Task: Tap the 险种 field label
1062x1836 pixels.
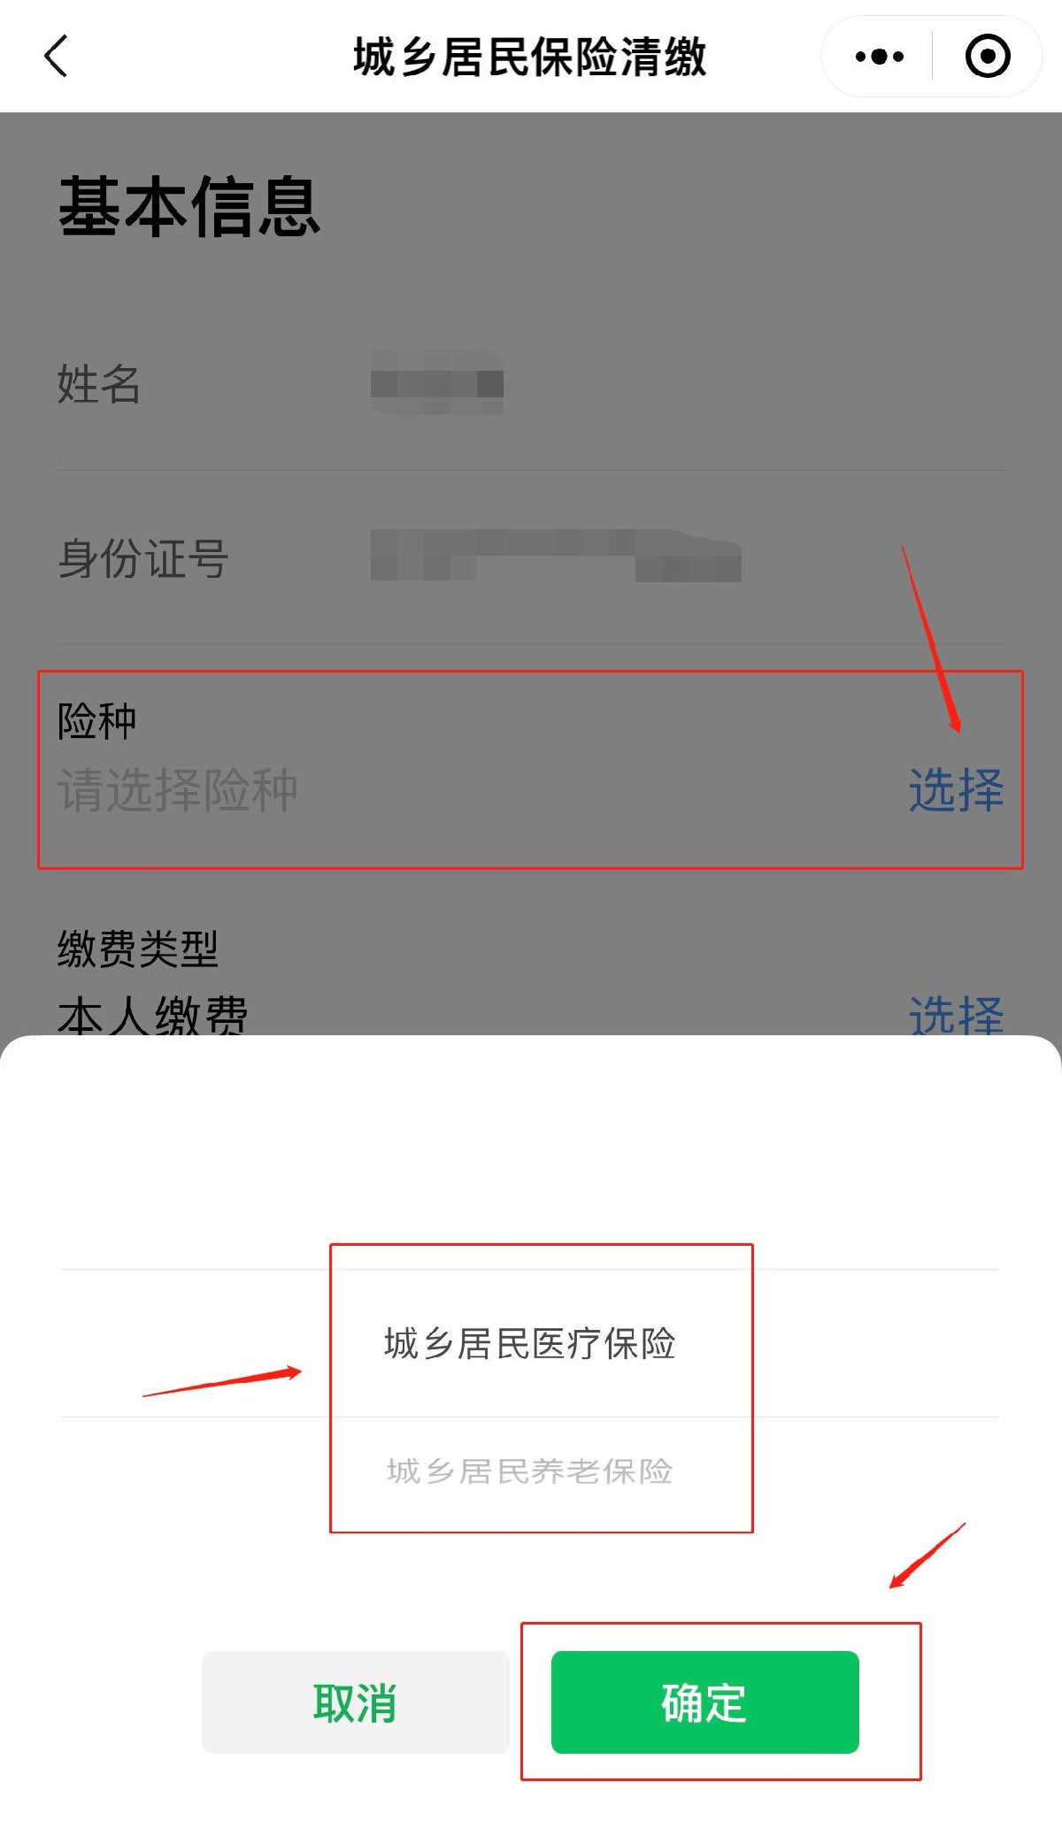Action: pyautogui.click(x=97, y=721)
